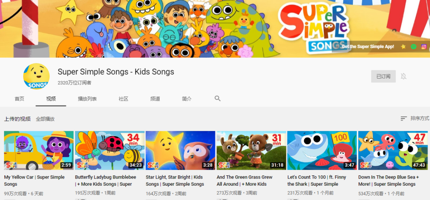This screenshot has width=430, height=200.
Task: Open Down In The Deep Blue Sea title
Action: 389,181
